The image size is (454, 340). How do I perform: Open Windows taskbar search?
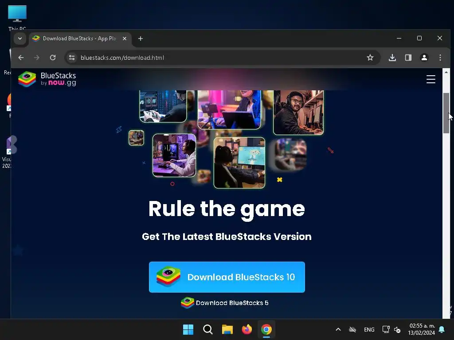[x=207, y=329]
